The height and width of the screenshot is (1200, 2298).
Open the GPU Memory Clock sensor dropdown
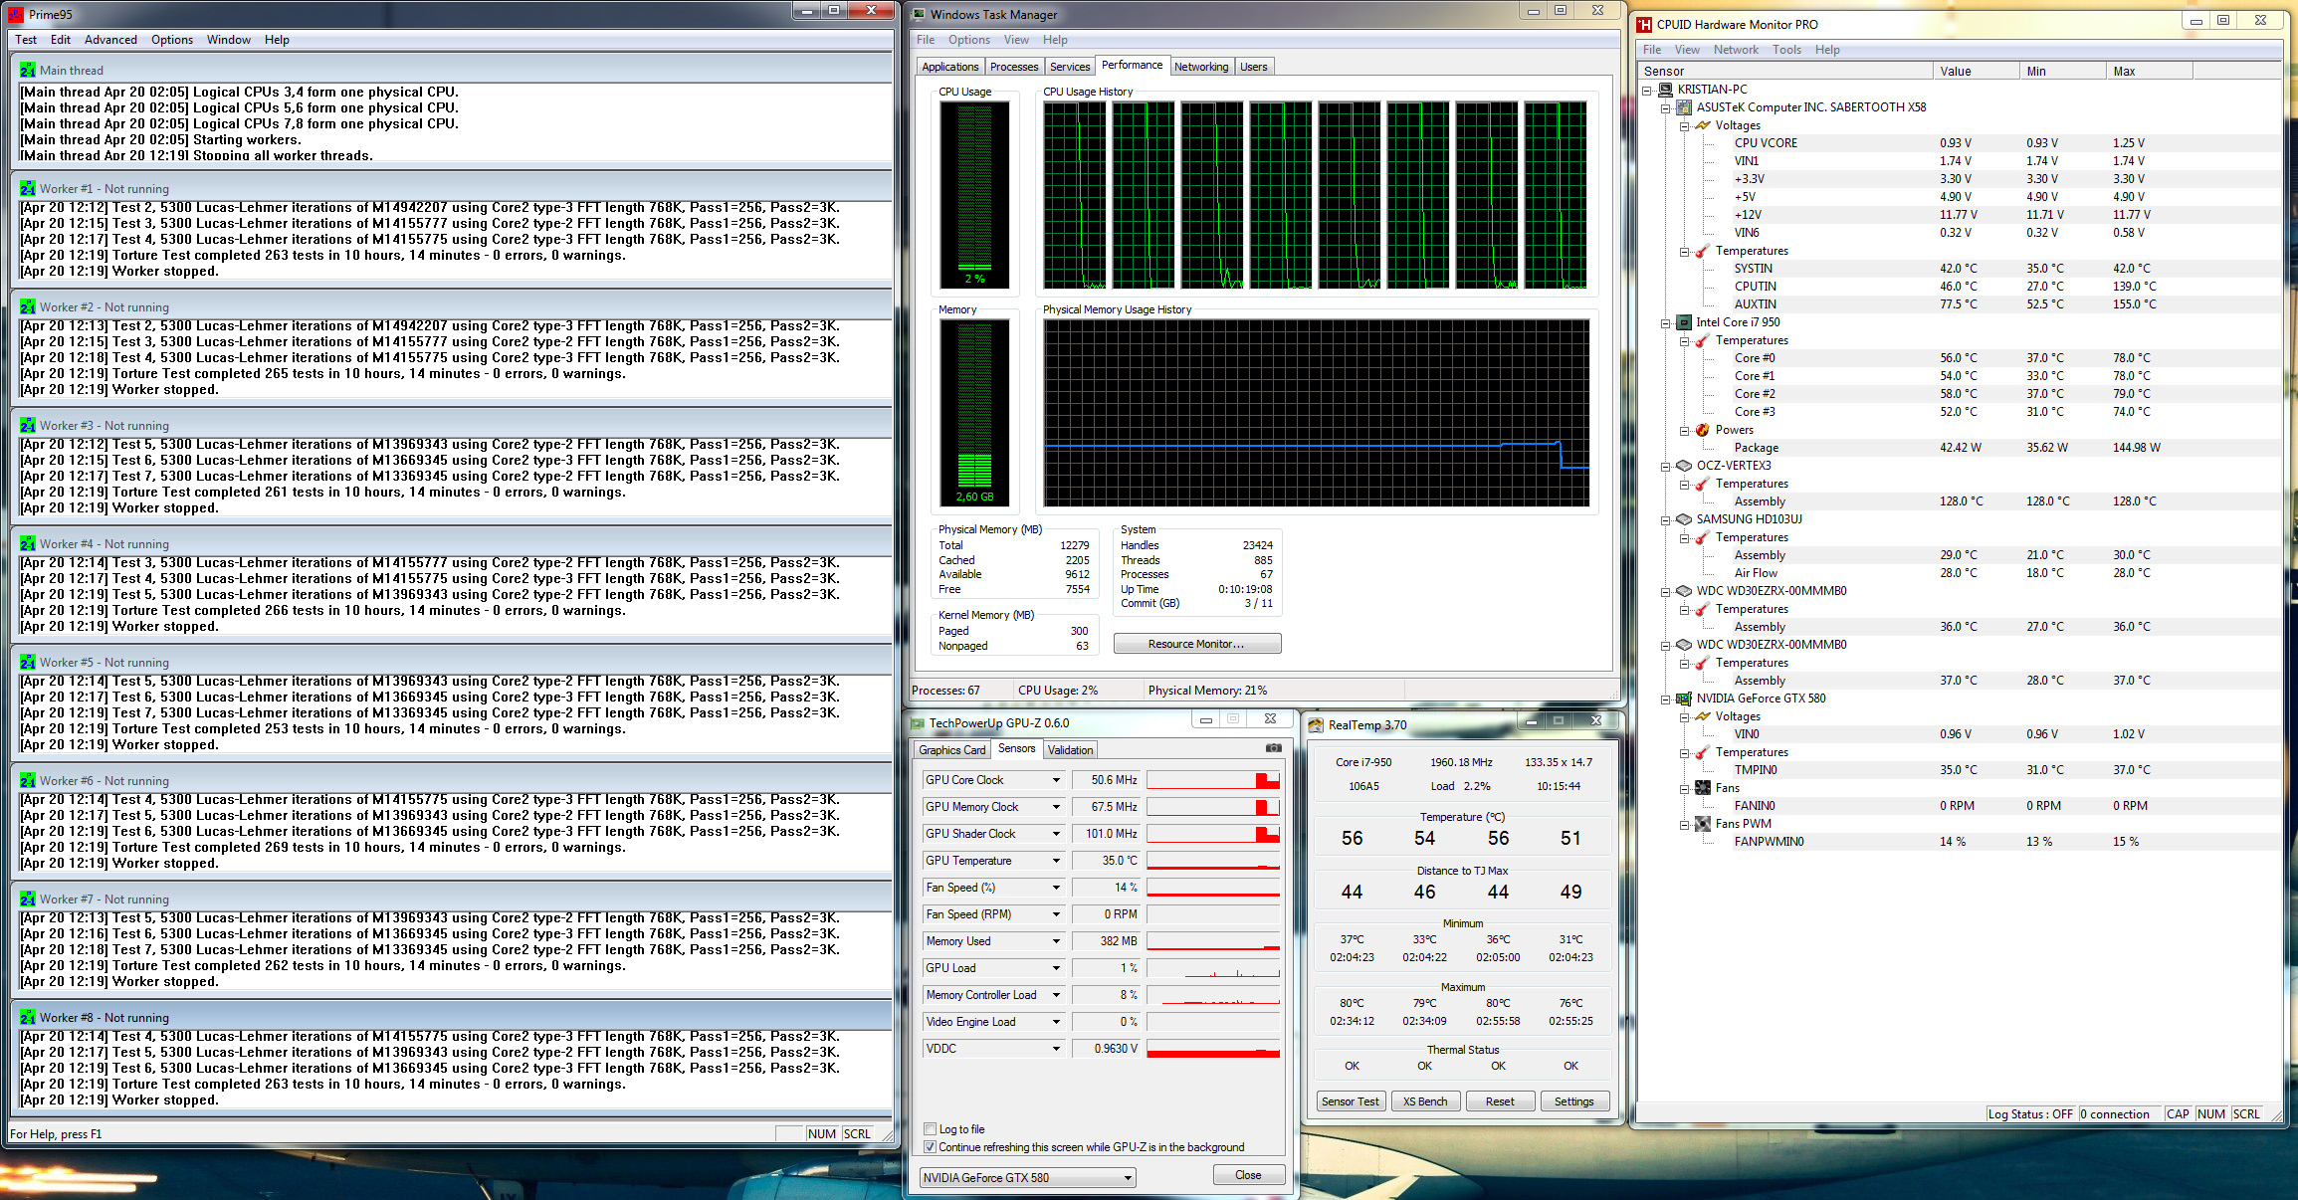point(1056,807)
